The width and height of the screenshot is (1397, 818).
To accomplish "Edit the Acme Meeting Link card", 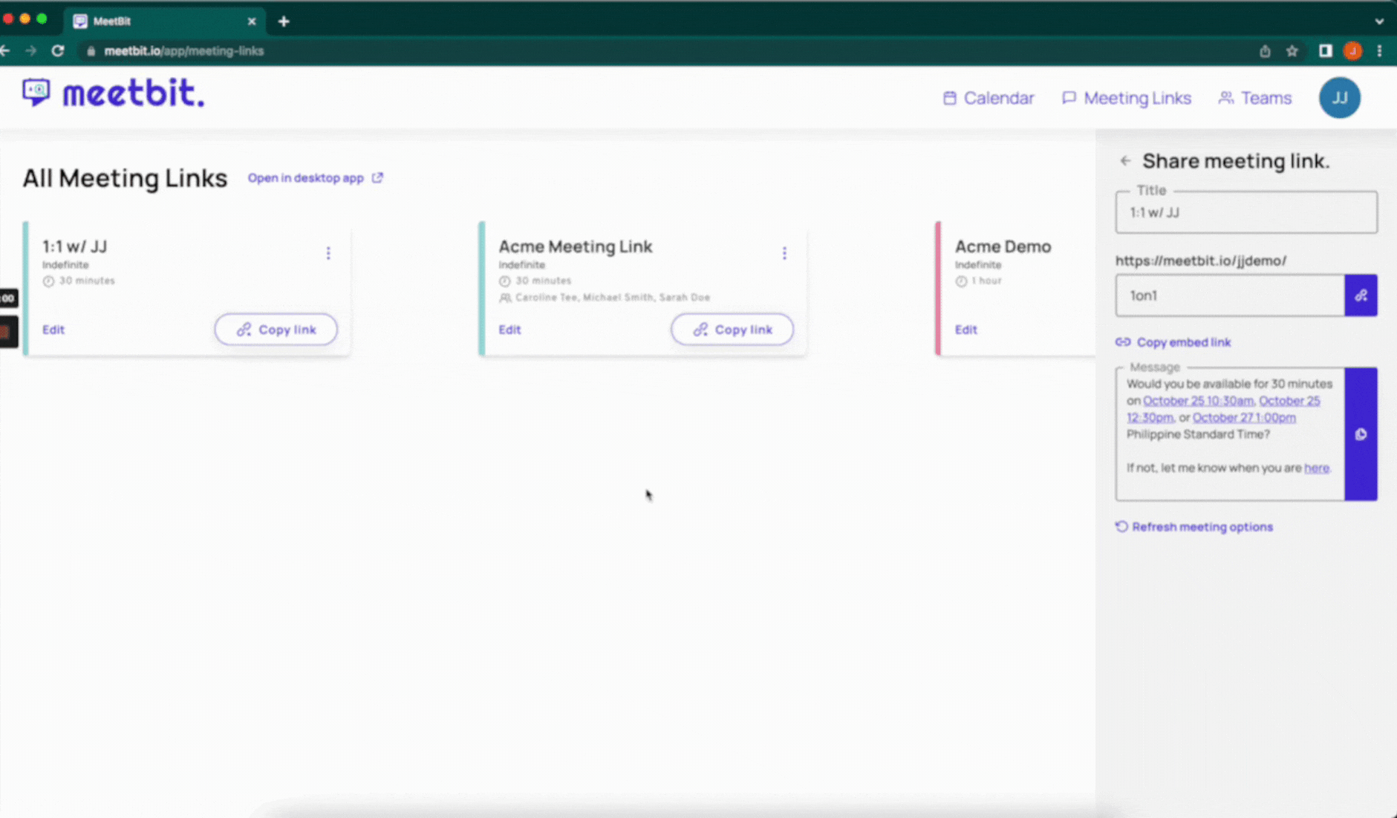I will click(x=509, y=330).
